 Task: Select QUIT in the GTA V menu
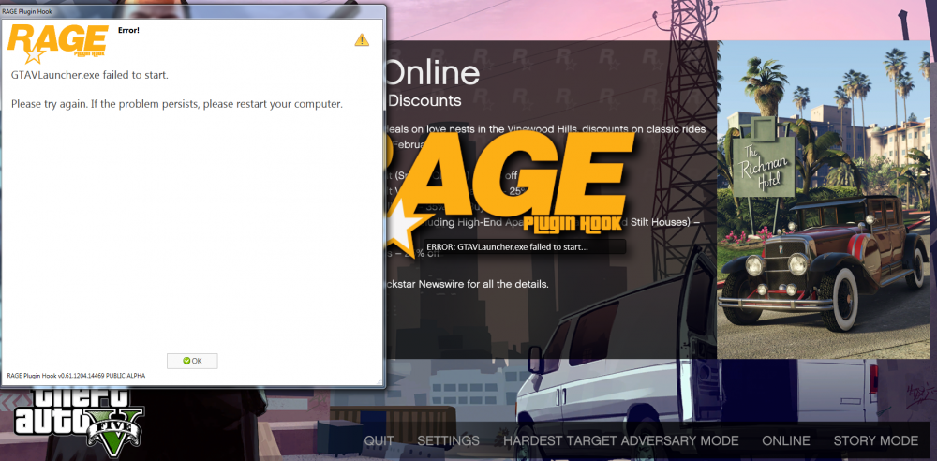pos(379,440)
